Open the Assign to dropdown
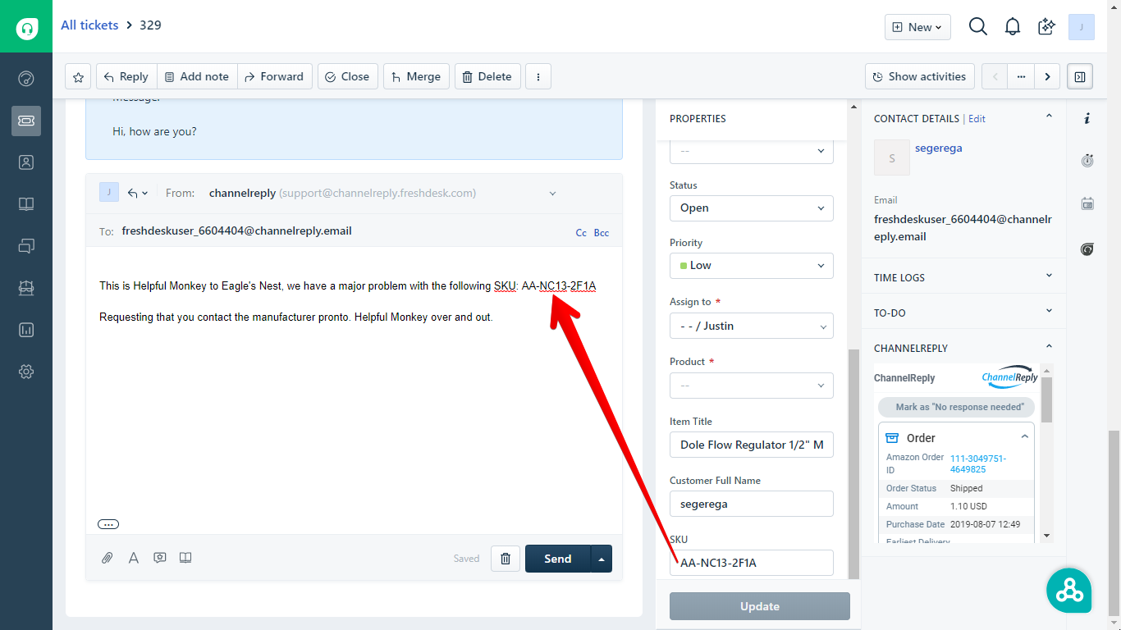The height and width of the screenshot is (630, 1121). tap(752, 326)
